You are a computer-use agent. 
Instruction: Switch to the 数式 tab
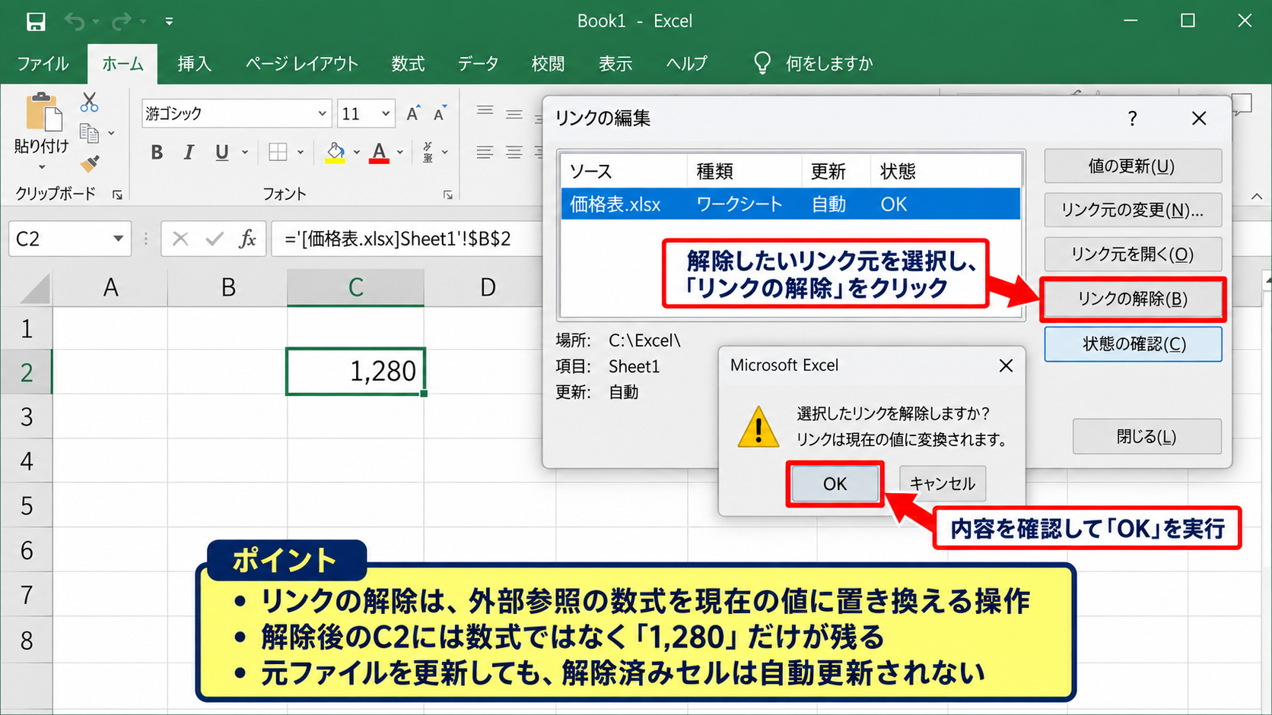click(408, 64)
